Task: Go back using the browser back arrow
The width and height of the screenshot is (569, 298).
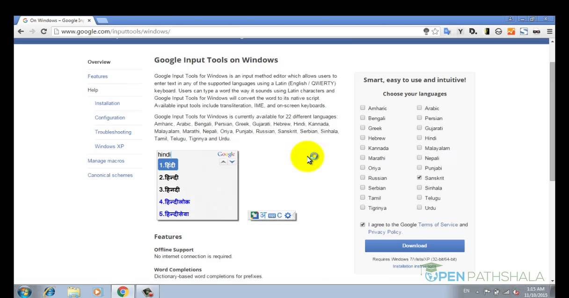Action: (21, 31)
